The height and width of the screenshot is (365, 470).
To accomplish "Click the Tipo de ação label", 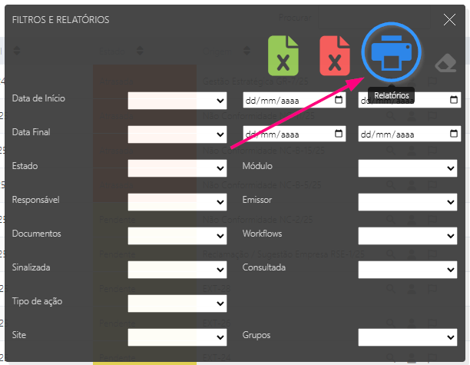I will (37, 301).
